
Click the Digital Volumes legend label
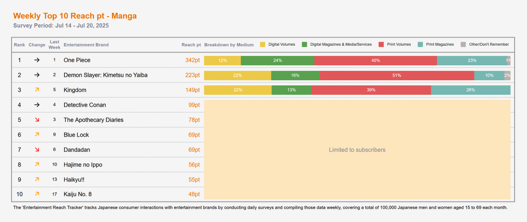(x=282, y=44)
